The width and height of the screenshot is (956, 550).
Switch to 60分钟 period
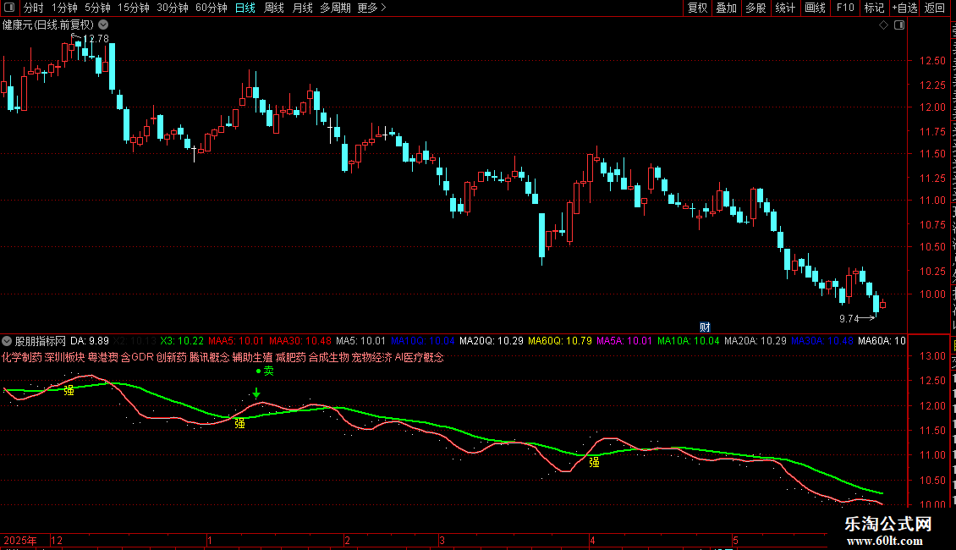pyautogui.click(x=211, y=8)
